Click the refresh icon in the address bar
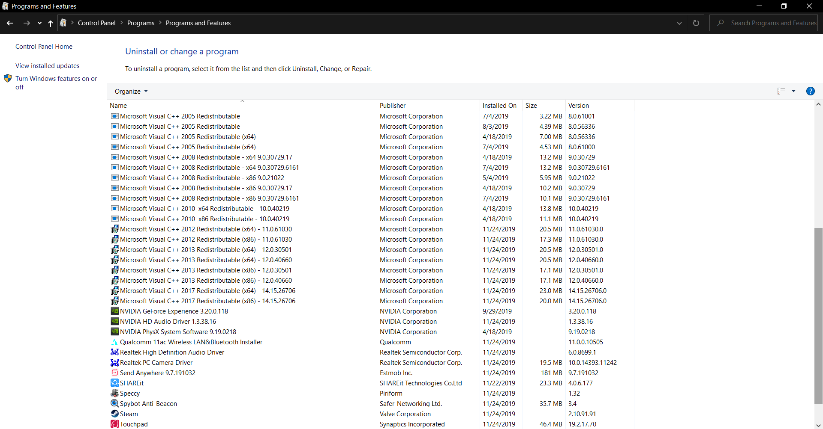 pos(696,23)
